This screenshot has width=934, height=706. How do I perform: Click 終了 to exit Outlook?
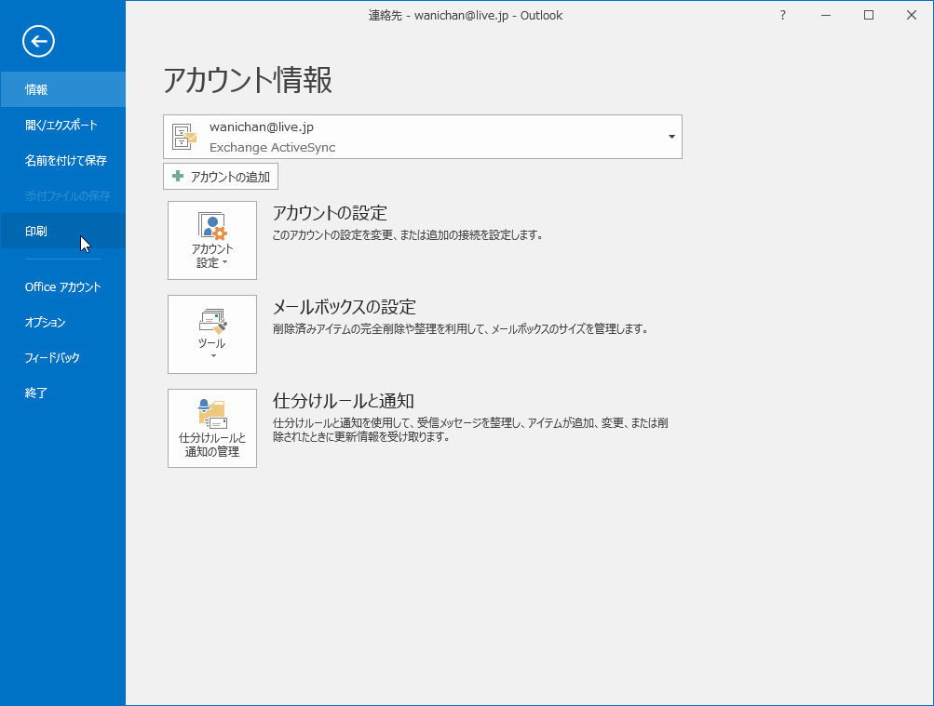tap(62, 393)
